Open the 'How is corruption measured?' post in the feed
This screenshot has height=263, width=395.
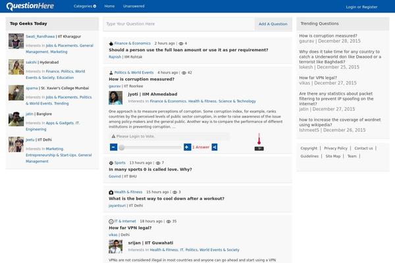pyautogui.click(x=142, y=79)
